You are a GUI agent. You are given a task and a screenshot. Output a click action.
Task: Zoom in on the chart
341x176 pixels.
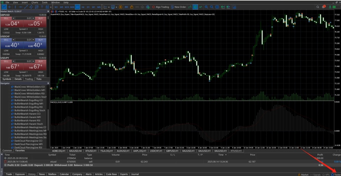(x=206, y=7)
